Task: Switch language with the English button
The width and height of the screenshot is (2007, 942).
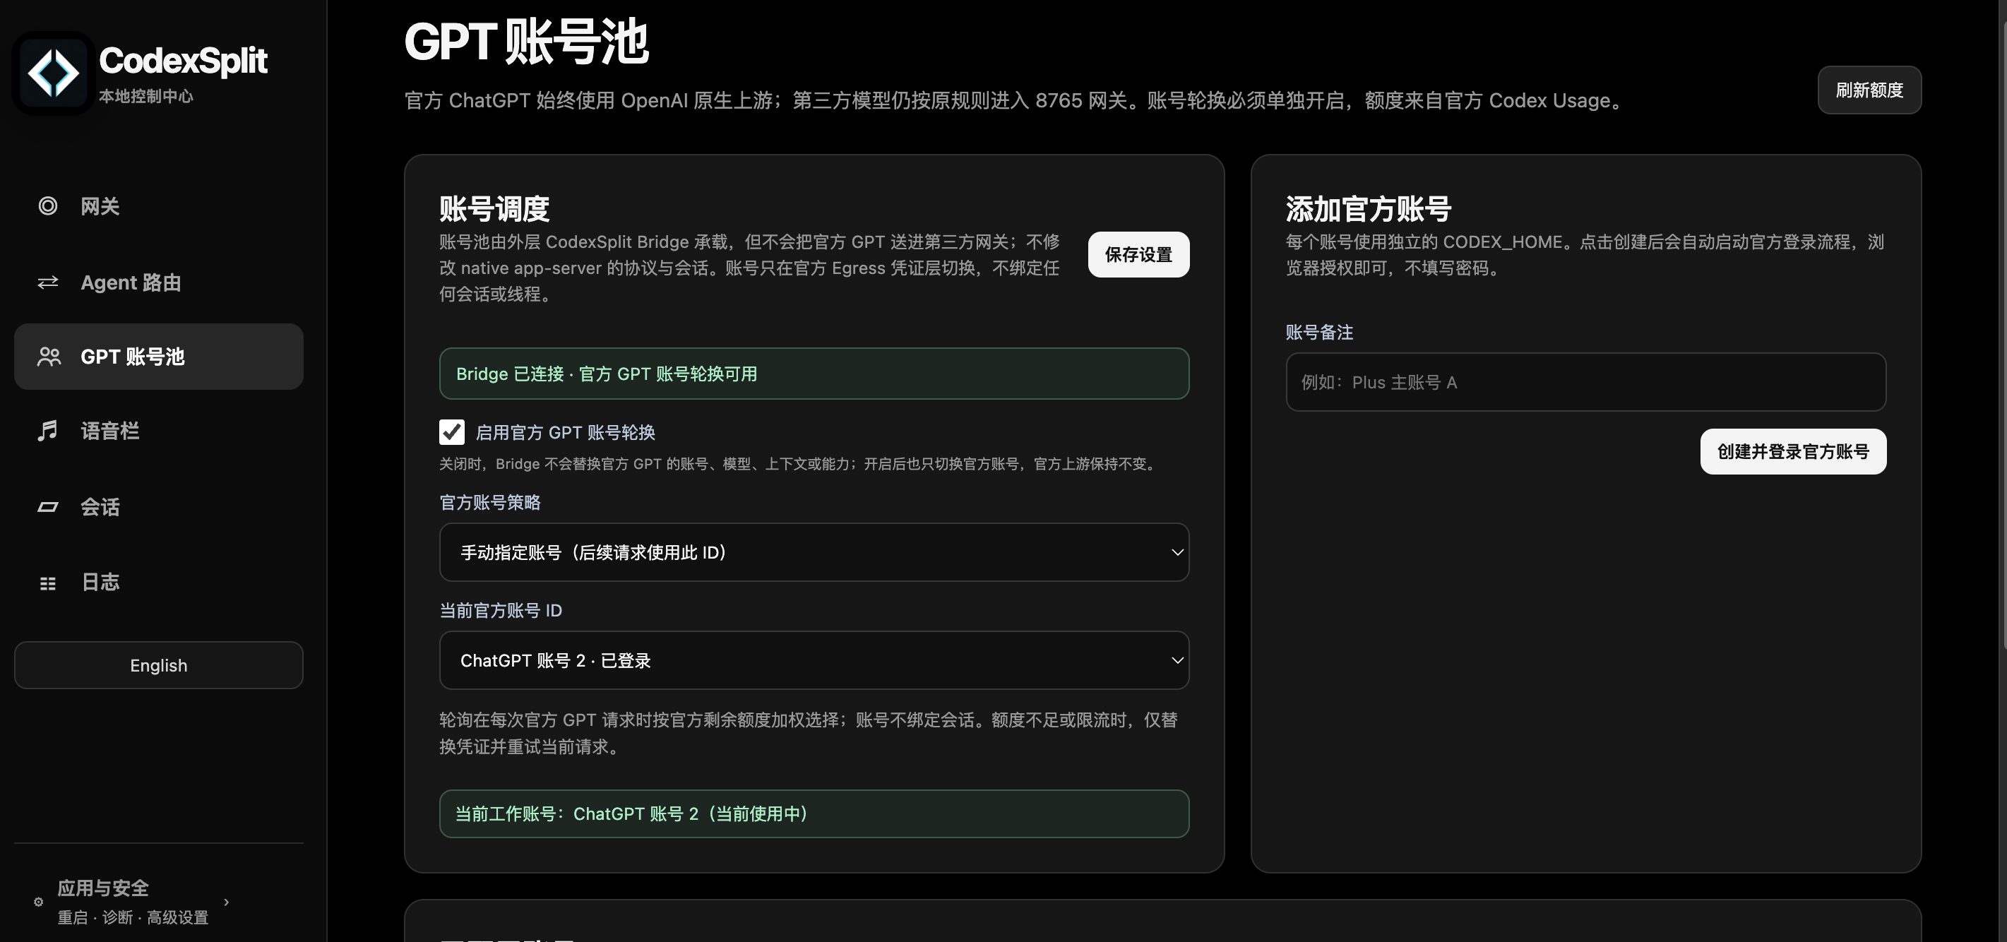Action: click(x=158, y=665)
